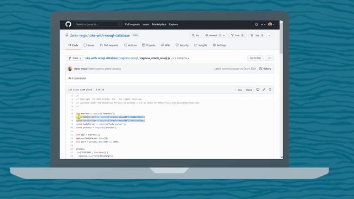Open the file History
354x199 pixels.
265,69
